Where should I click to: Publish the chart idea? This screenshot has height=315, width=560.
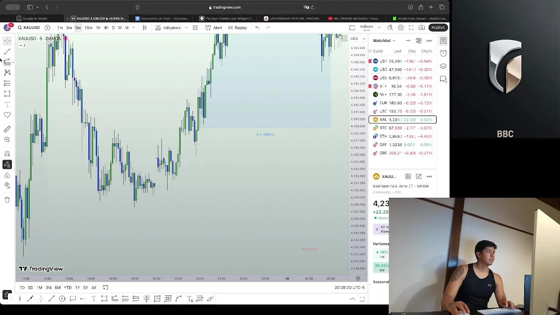tap(438, 28)
